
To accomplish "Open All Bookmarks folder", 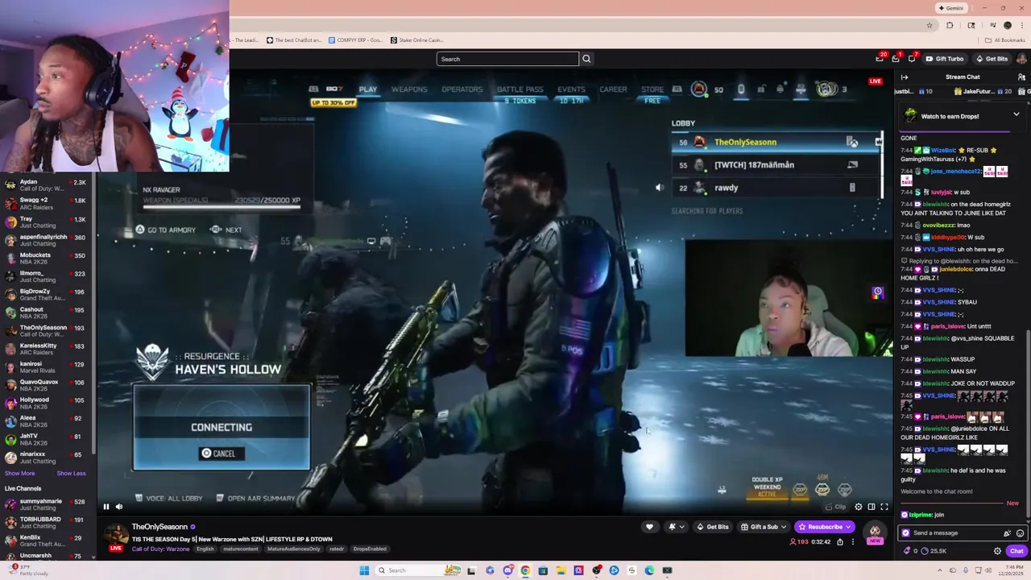I will pos(1004,39).
